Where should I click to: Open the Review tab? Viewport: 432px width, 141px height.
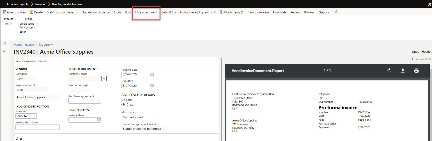coord(295,12)
